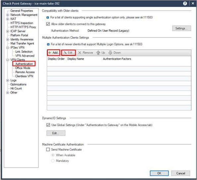This screenshot has height=180, width=197.
Task: Toggle Allow older clients to connect checkbox
Action: pos(48,24)
